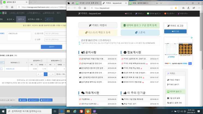Image resolution: width=203 pixels, height=114 pixels.
Task: Click forward arrow in keyzard browser window
Action: tap(74, 8)
